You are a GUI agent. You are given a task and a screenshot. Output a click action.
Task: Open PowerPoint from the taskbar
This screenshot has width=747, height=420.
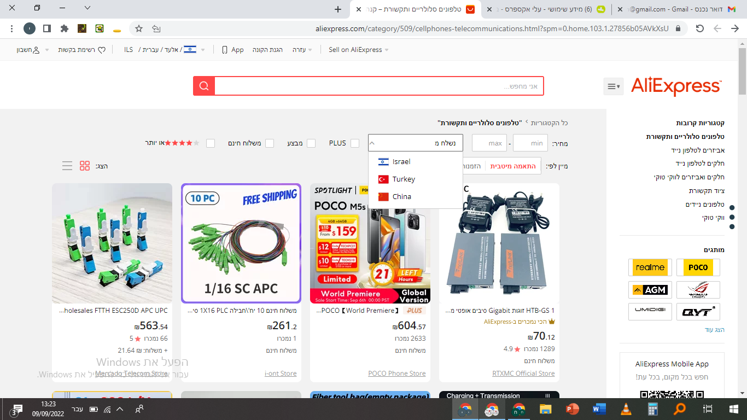tap(572, 409)
